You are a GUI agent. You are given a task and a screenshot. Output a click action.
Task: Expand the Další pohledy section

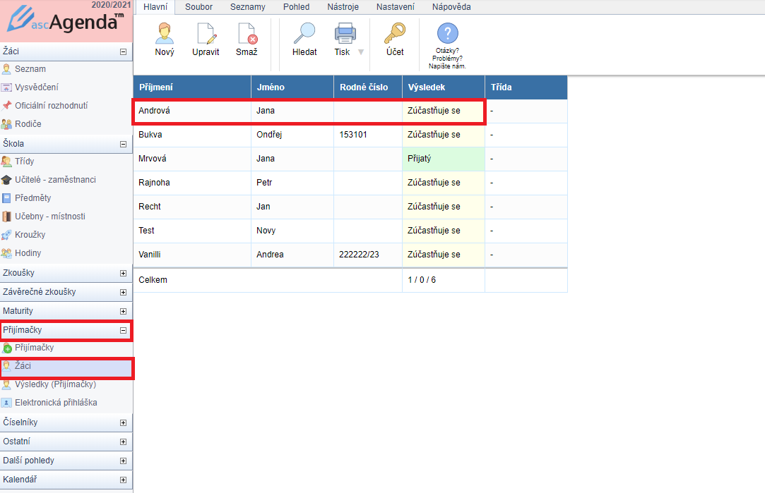(x=123, y=461)
